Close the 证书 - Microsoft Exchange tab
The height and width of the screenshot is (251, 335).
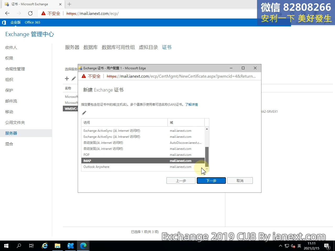[x=60, y=4]
